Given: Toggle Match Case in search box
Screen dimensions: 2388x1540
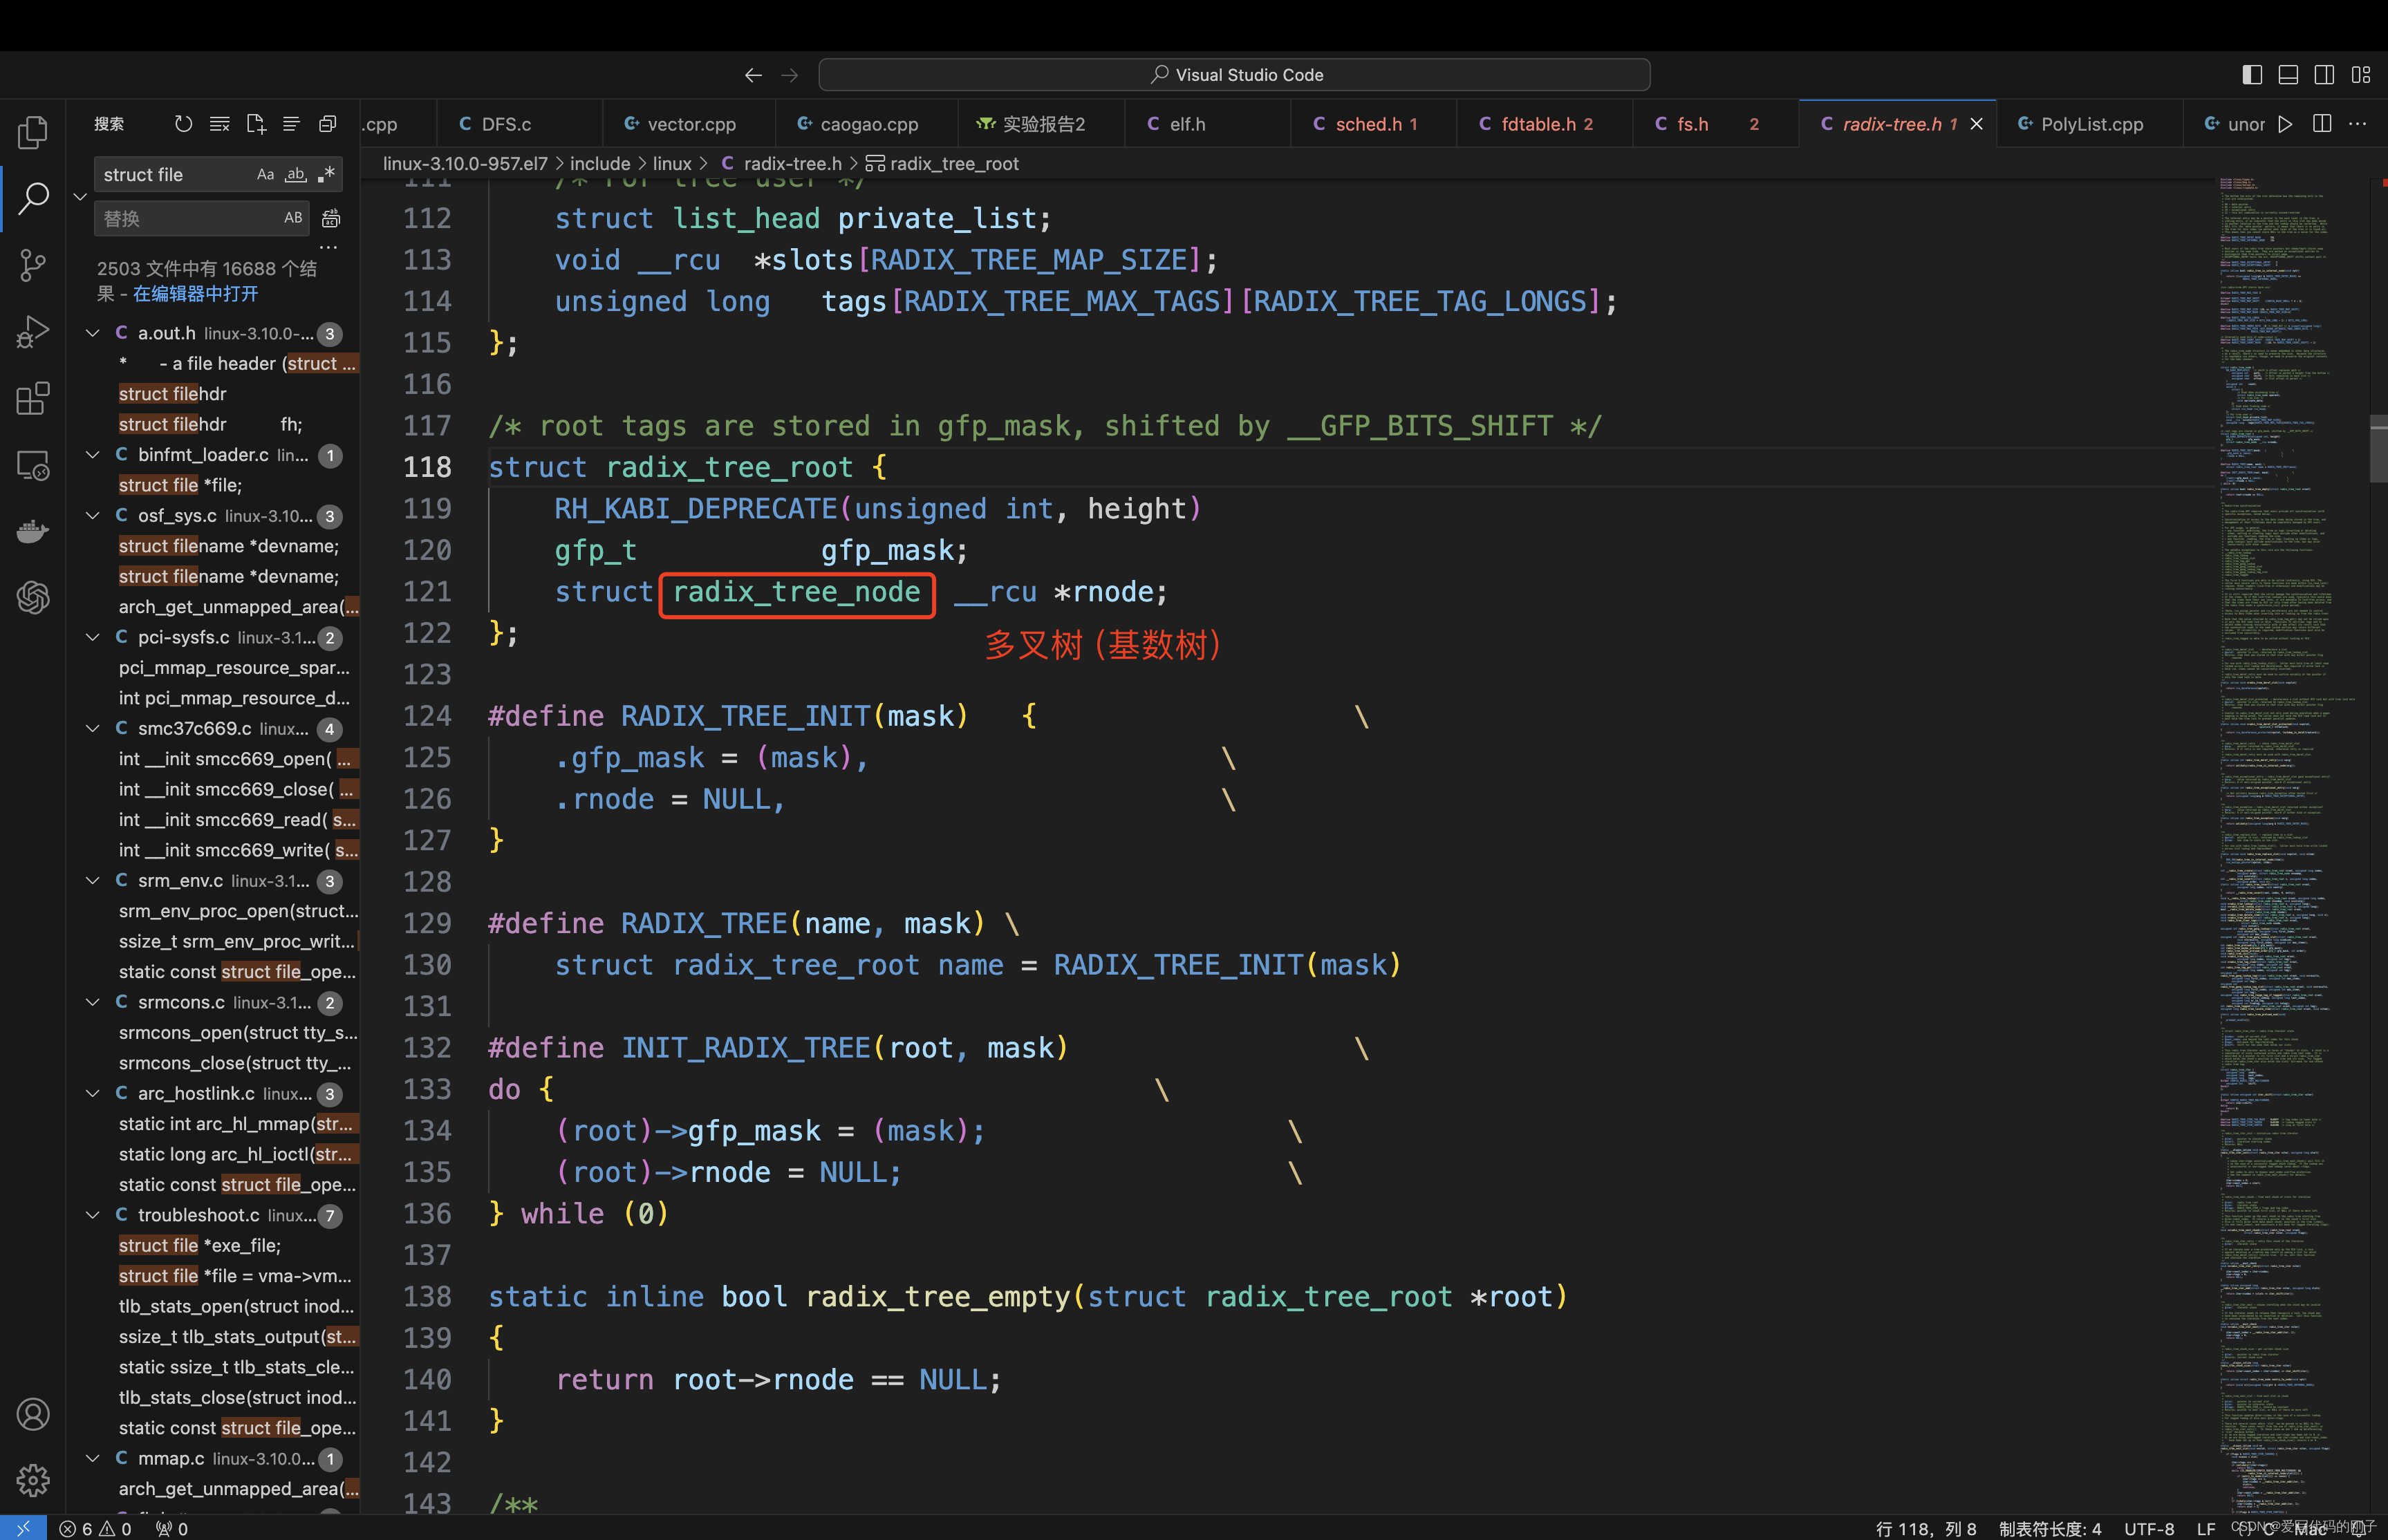Looking at the screenshot, I should pos(265,174).
